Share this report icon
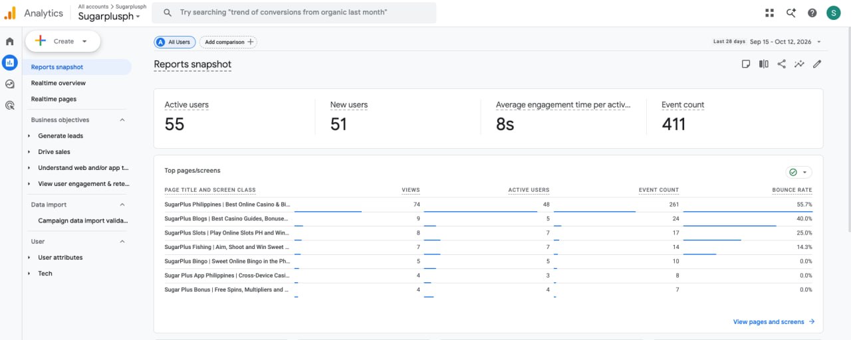This screenshot has height=340, width=851. tap(782, 64)
